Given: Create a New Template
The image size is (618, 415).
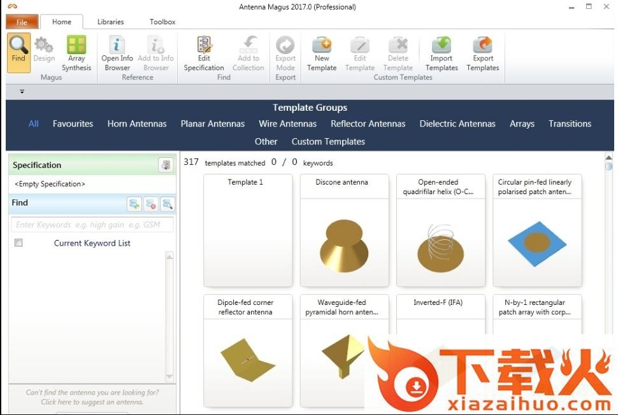Looking at the screenshot, I should [322, 53].
